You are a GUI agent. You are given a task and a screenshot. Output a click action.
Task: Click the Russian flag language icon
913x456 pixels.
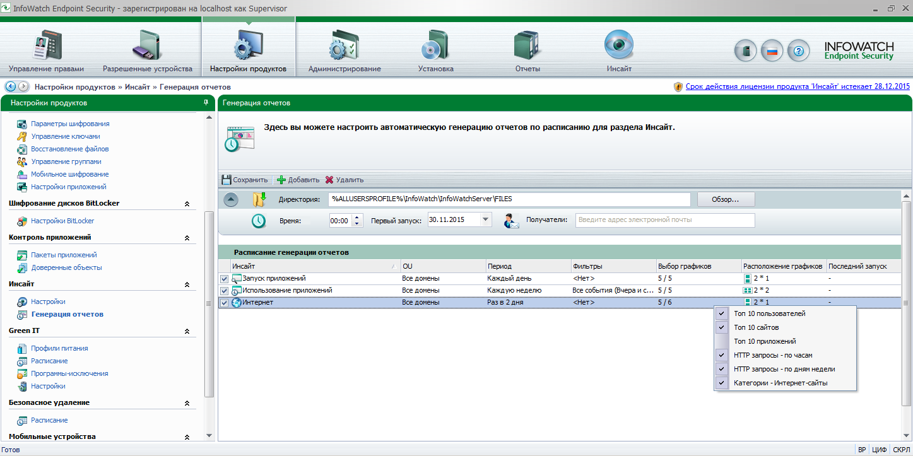pyautogui.click(x=771, y=51)
